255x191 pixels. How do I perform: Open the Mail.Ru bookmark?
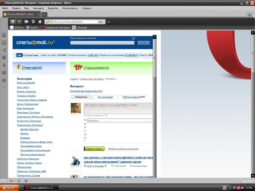32,28
